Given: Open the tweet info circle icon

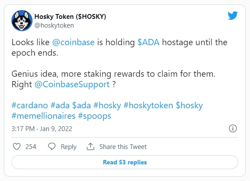Looking at the screenshot, I should click(x=233, y=128).
